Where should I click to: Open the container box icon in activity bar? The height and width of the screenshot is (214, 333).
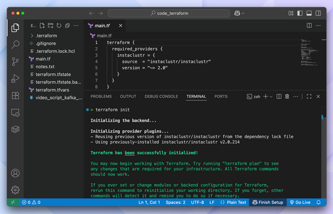[15, 129]
